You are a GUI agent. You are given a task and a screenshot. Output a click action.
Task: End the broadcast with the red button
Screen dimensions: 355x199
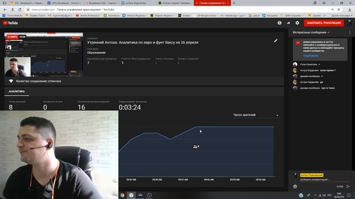click(x=324, y=23)
